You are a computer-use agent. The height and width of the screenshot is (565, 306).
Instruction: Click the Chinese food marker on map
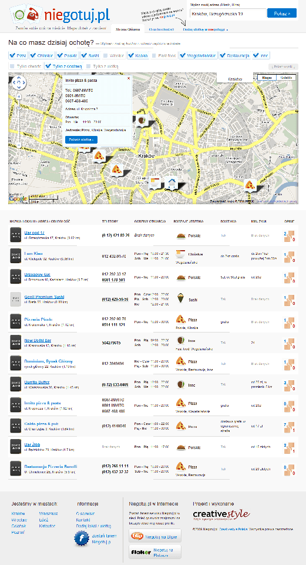[155, 182]
